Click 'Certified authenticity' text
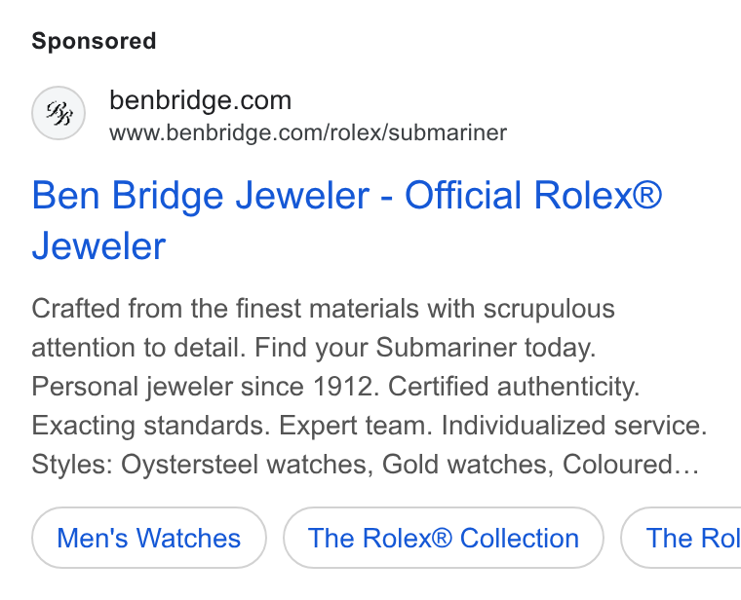Screen dimensions: 741x600 (x=514, y=387)
